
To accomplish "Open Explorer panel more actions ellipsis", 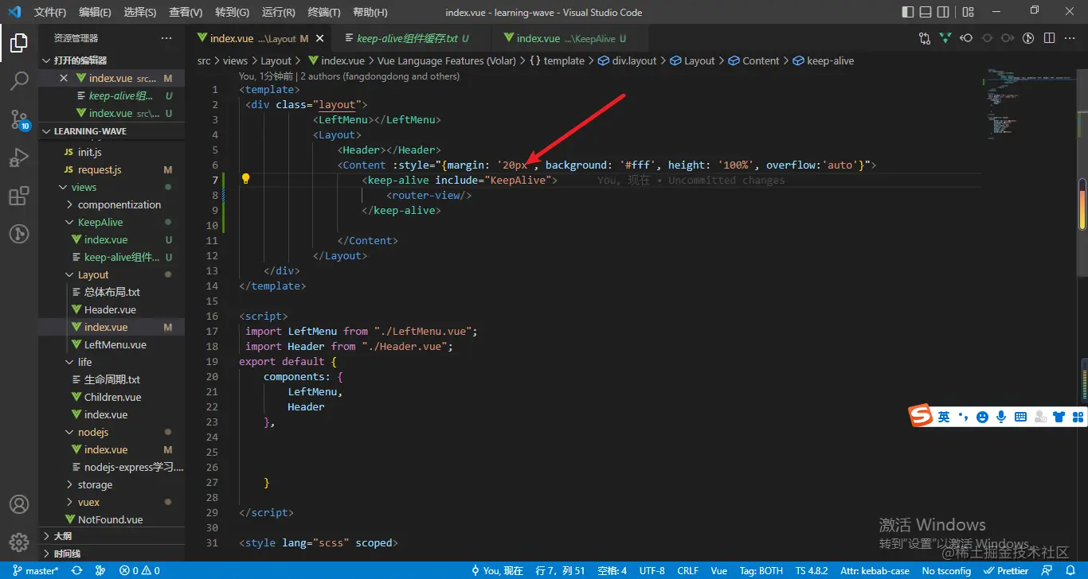I will pos(166,38).
